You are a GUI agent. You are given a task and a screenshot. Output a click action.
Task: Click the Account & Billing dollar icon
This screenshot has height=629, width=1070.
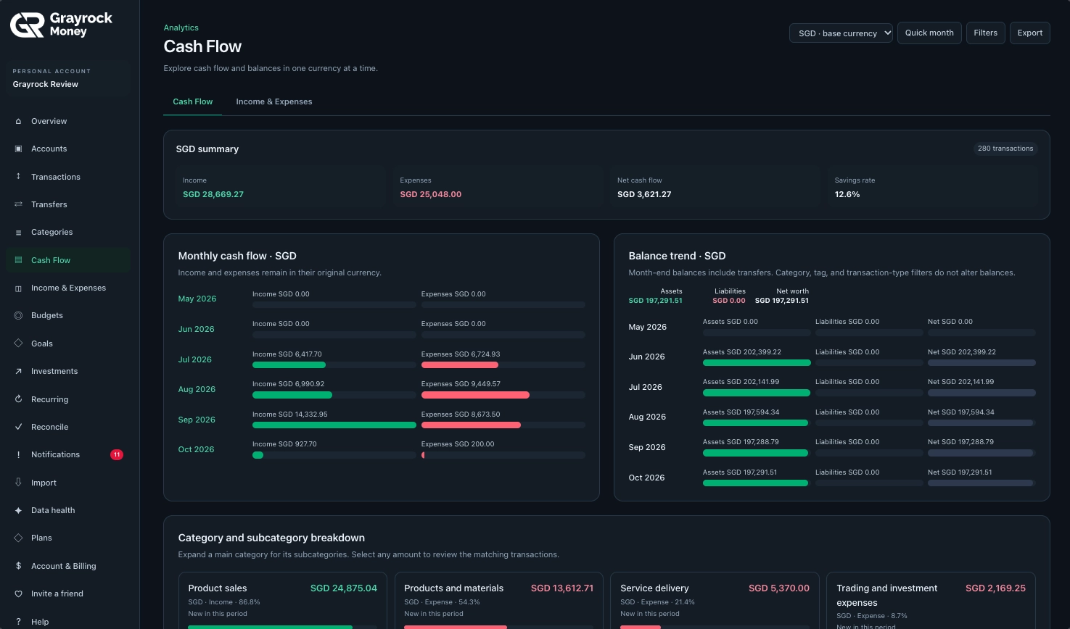(18, 566)
